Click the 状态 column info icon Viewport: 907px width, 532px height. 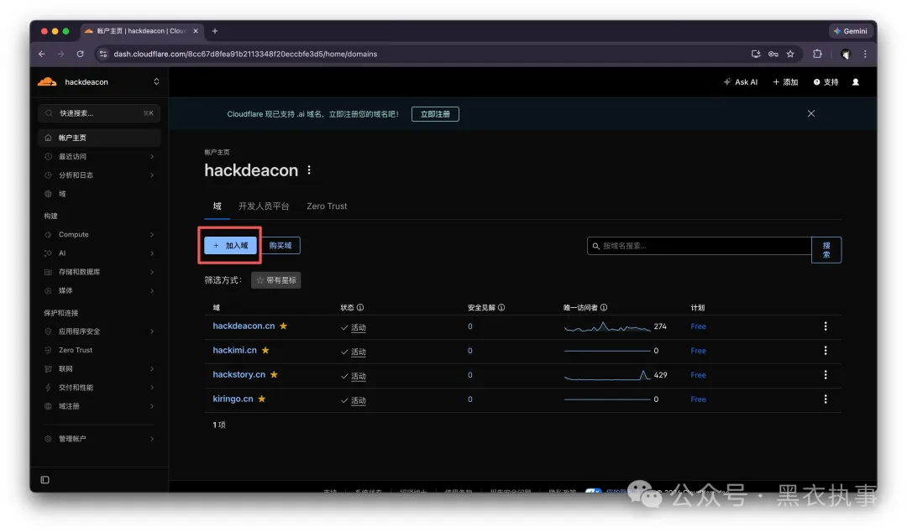[x=359, y=308]
